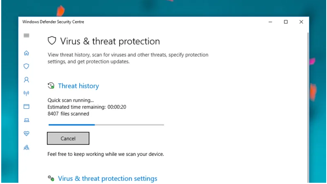Open App & browser control icon
The width and height of the screenshot is (327, 184).
pyautogui.click(x=26, y=106)
